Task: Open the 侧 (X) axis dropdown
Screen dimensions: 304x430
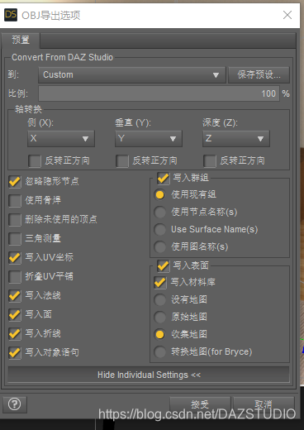Action: (x=61, y=138)
